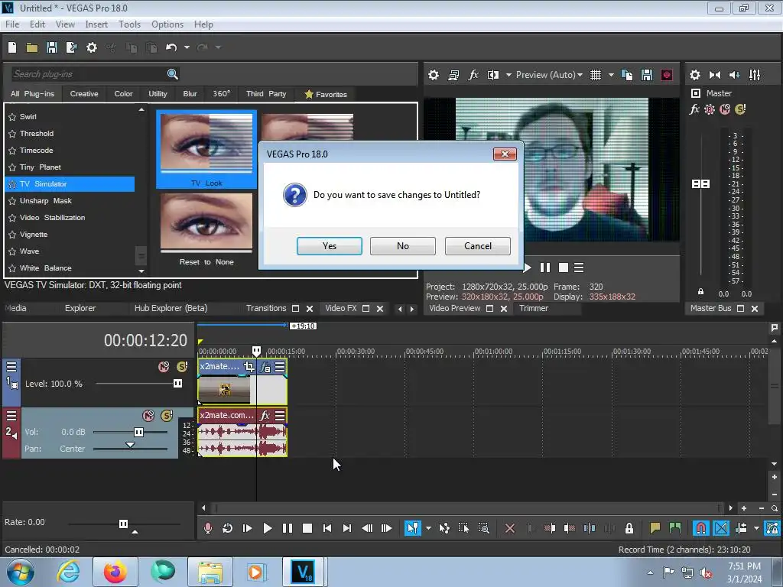Select the Vignette plug-in
This screenshot has width=783, height=587.
pos(34,234)
